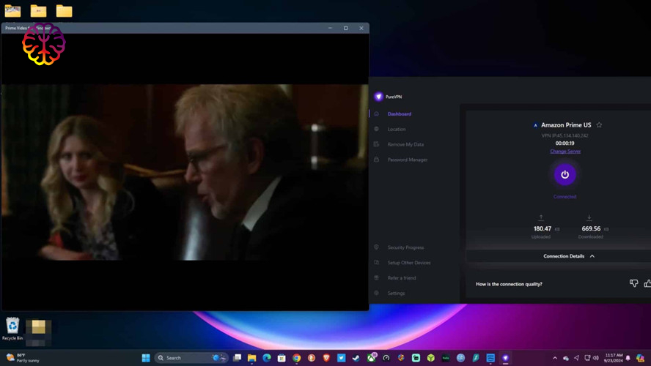This screenshot has height=366, width=651.
Task: Open Settings in PureVPN sidebar
Action: [x=396, y=294]
